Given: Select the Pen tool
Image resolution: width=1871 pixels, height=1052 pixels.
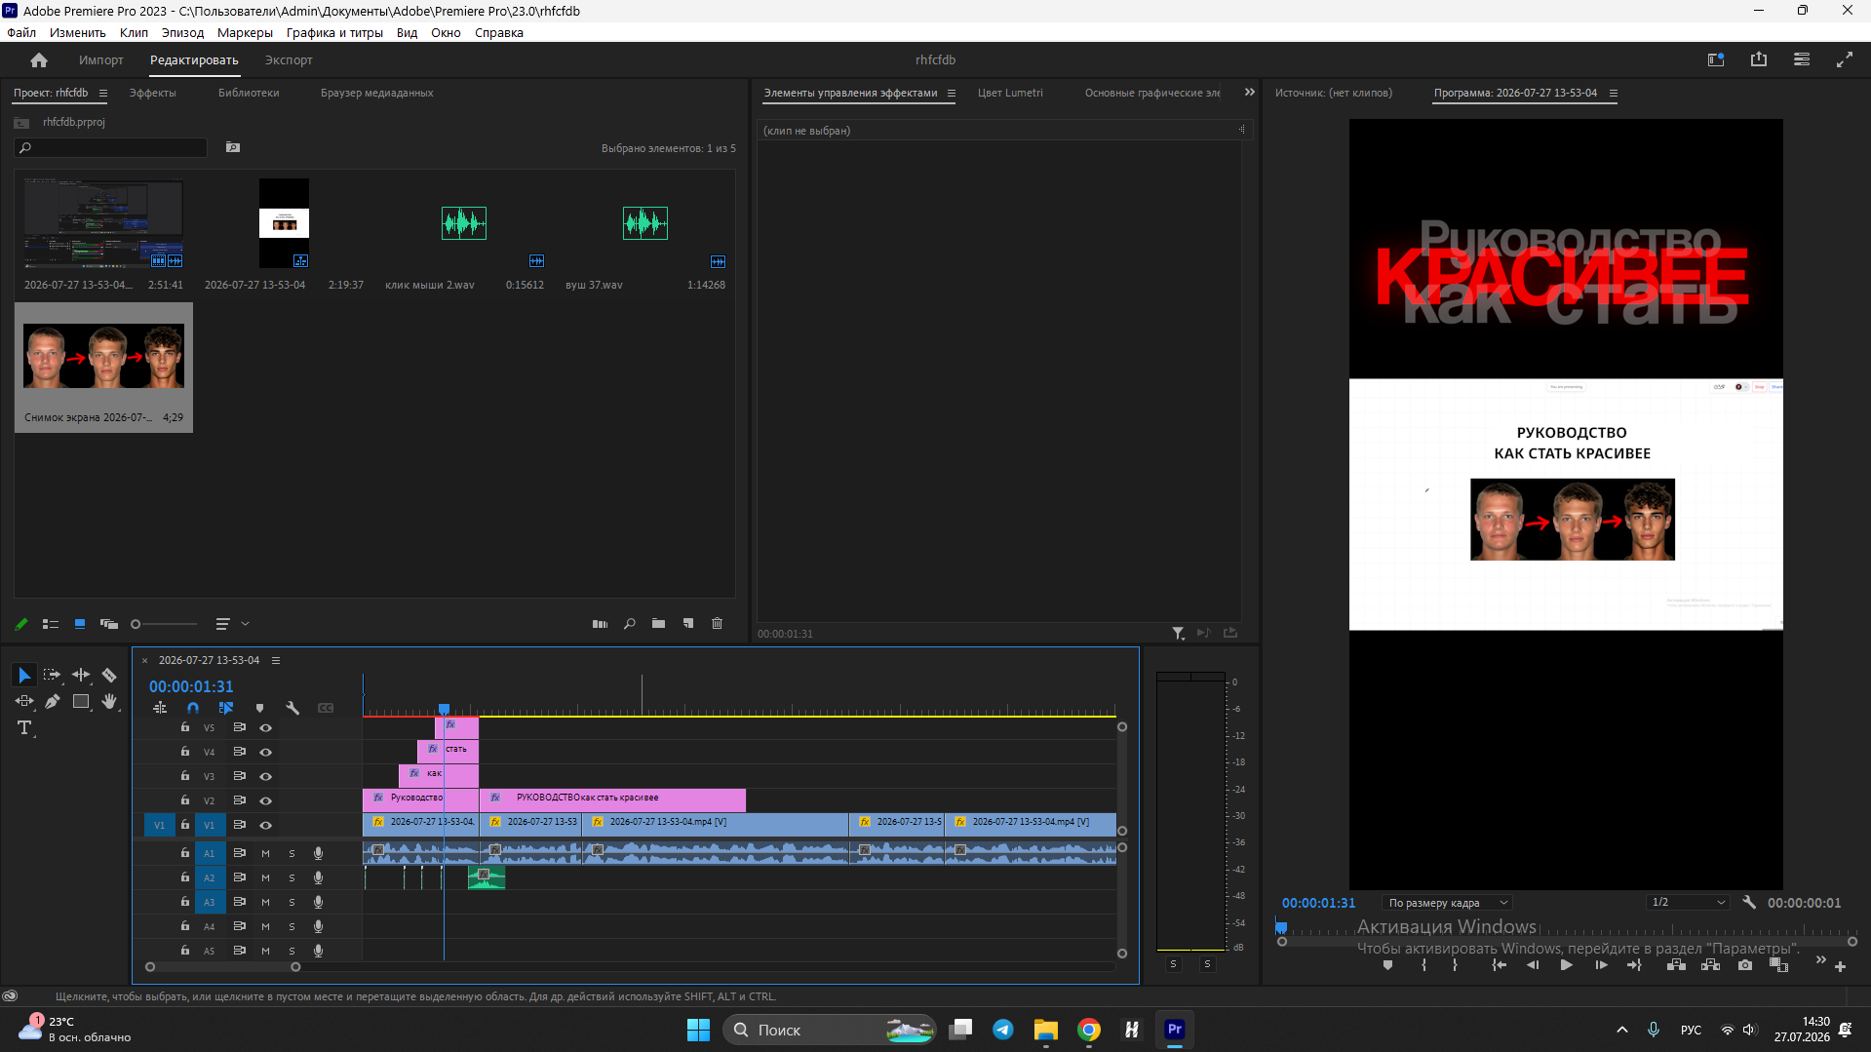Looking at the screenshot, I should tap(53, 701).
